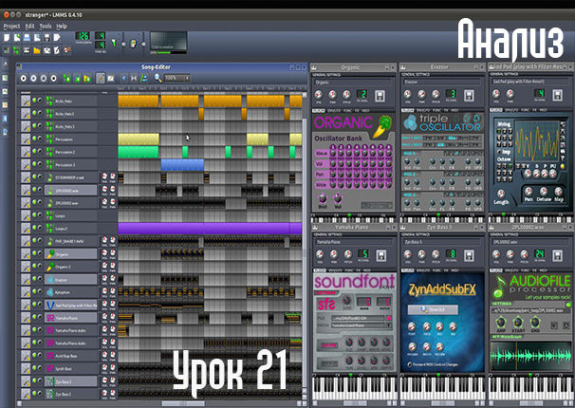Show the Piano Roll from the toolbar
Viewport: 575px width, 408px height.
[27, 50]
